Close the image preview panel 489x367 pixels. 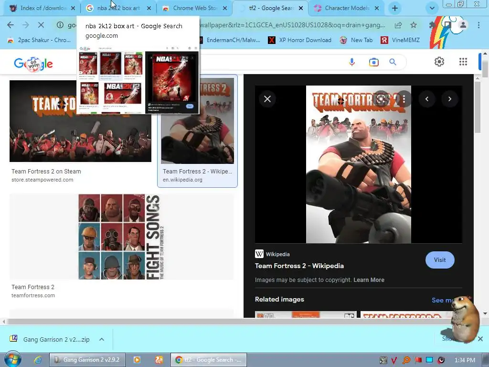(267, 99)
